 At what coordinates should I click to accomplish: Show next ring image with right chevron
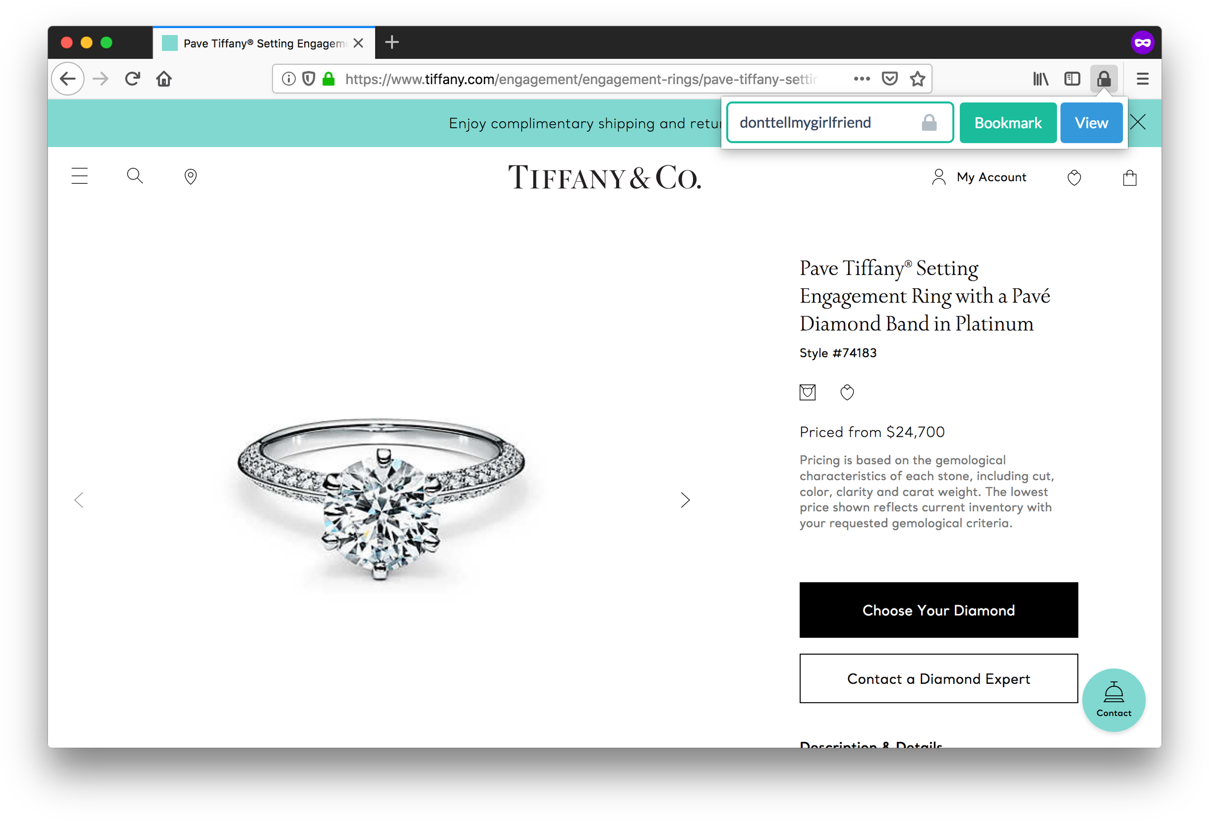(x=685, y=500)
